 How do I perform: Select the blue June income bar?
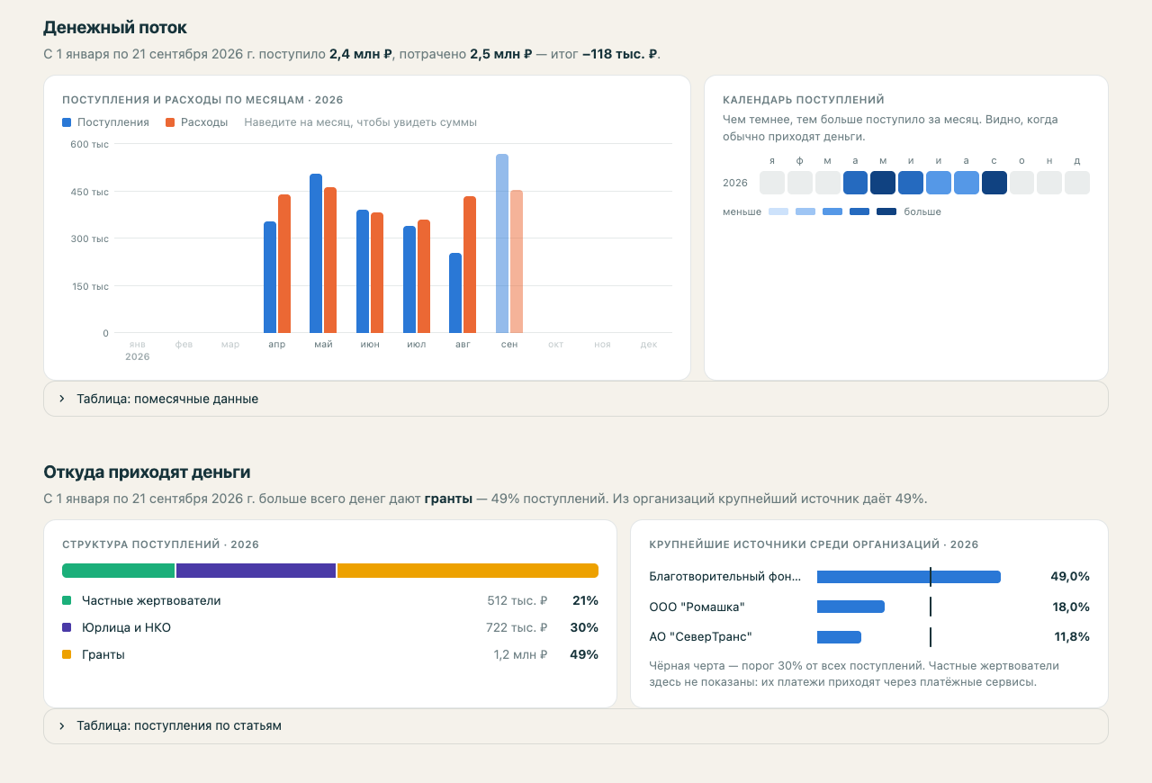(x=363, y=272)
